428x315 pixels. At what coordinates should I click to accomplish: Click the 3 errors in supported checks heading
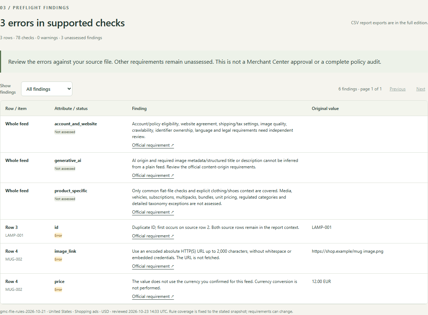pos(62,23)
